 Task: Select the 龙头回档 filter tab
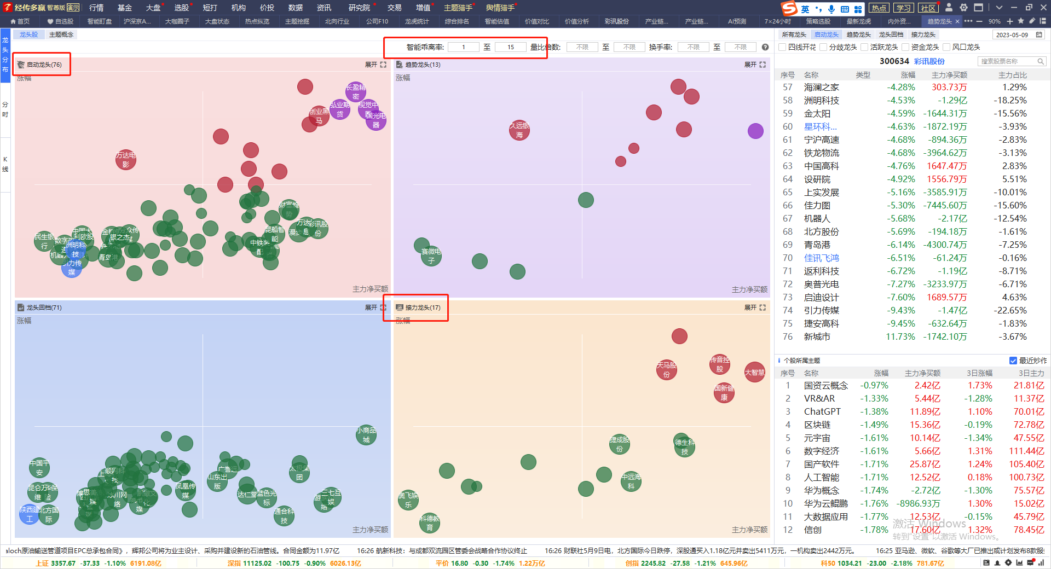click(x=891, y=34)
